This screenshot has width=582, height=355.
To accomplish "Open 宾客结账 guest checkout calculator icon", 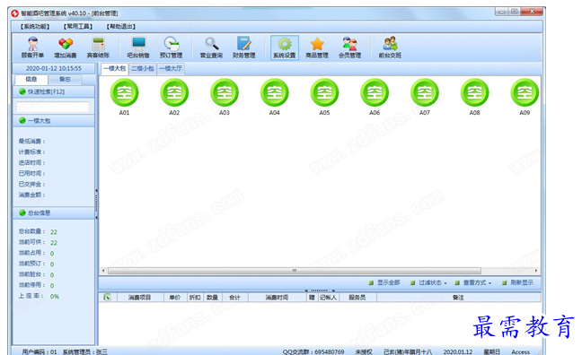I will [98, 48].
